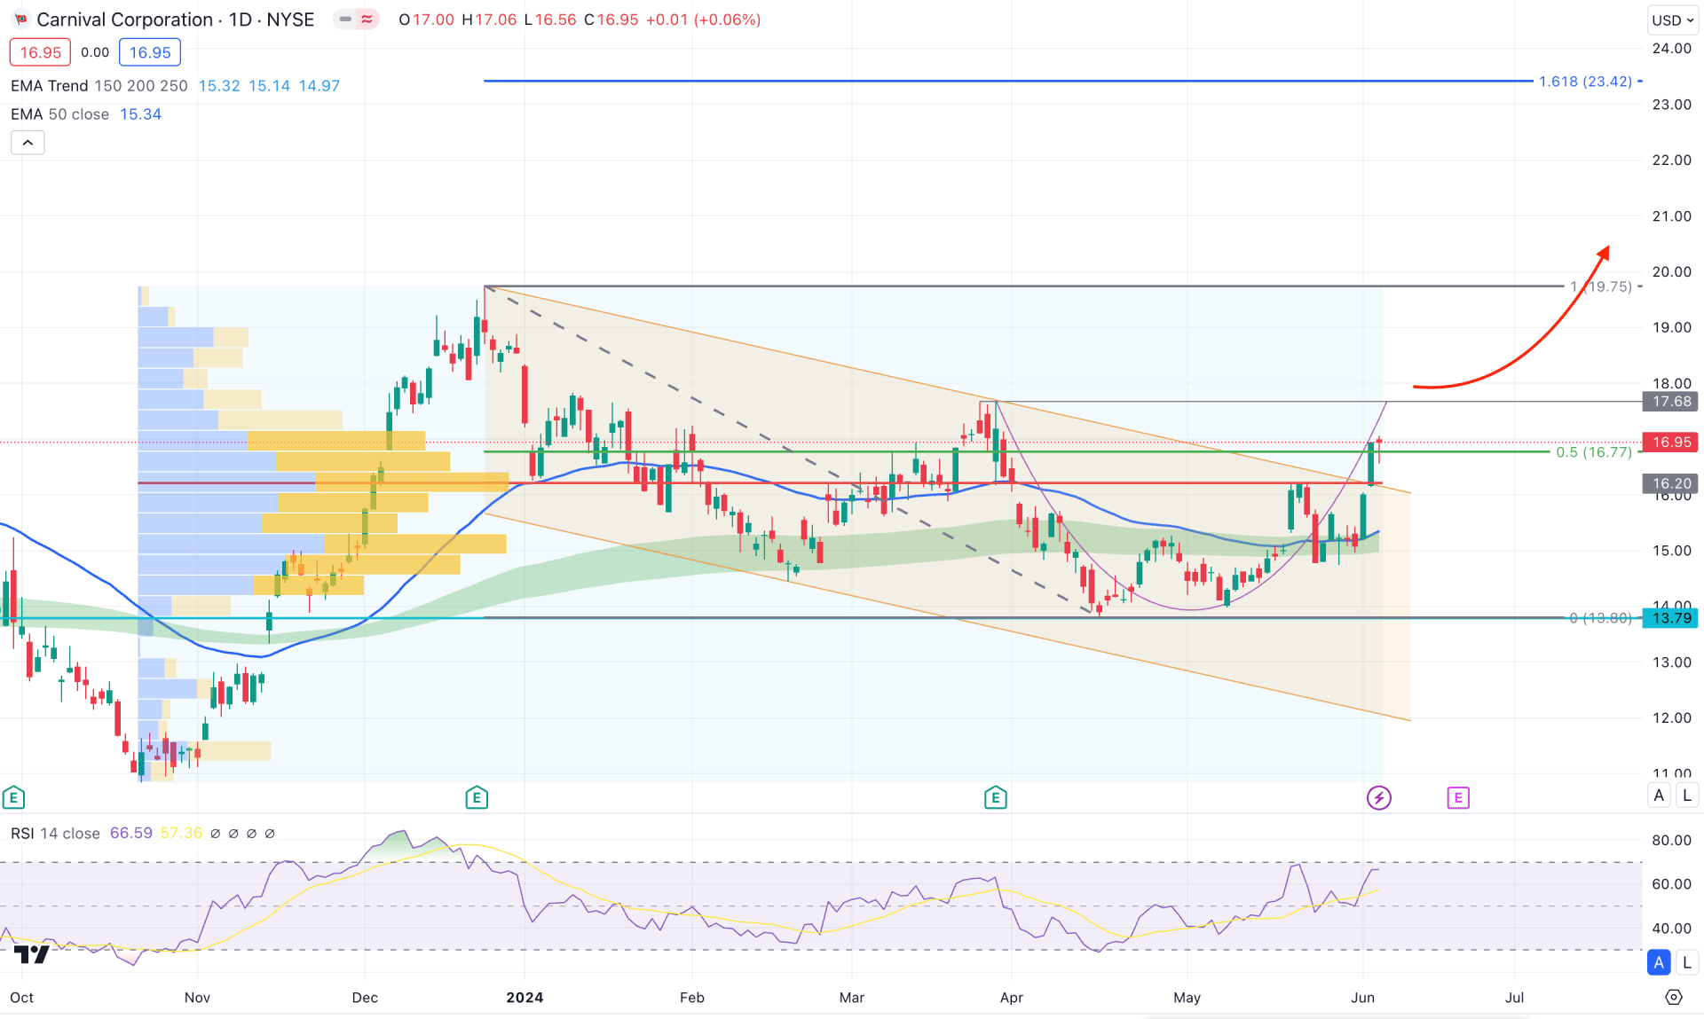Click the purple lightning event icon
Screen dimensions: 1704x1019
(x=1378, y=797)
